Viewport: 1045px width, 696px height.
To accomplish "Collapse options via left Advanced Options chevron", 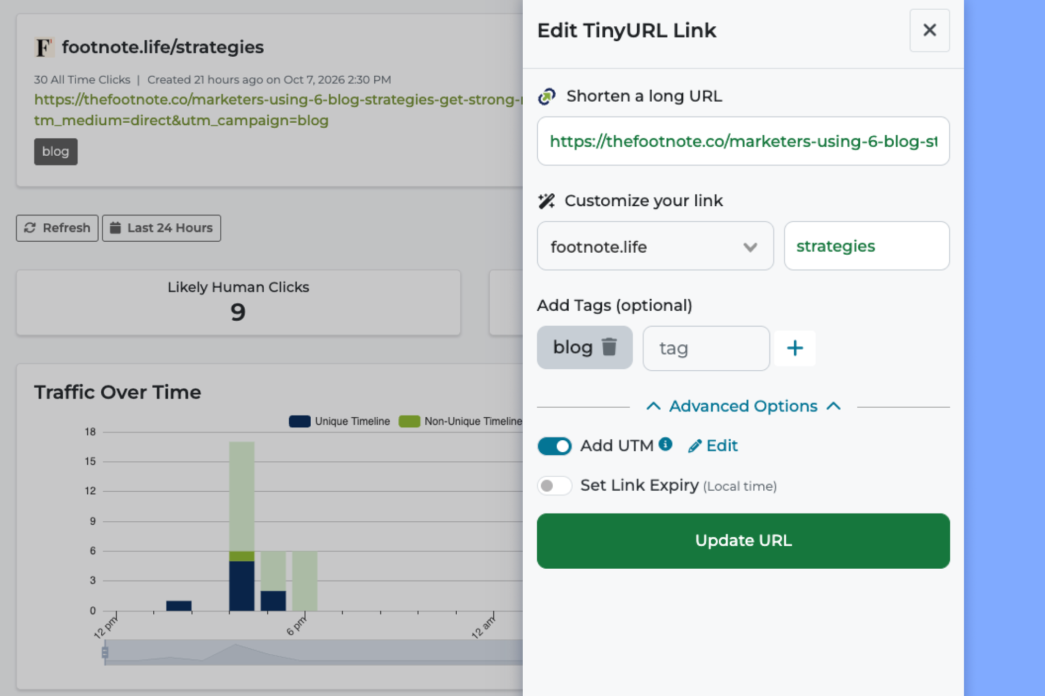I will click(x=653, y=406).
